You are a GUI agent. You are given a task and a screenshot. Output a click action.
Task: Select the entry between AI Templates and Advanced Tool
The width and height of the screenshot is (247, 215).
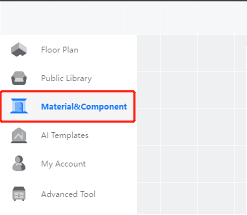coord(63,164)
